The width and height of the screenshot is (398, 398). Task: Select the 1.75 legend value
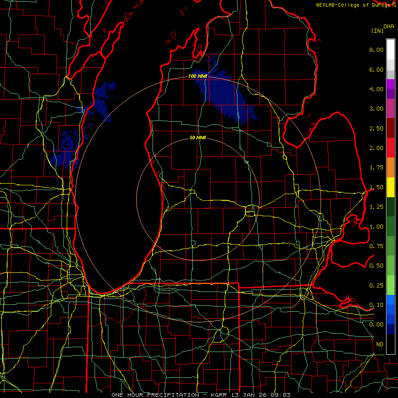376,168
